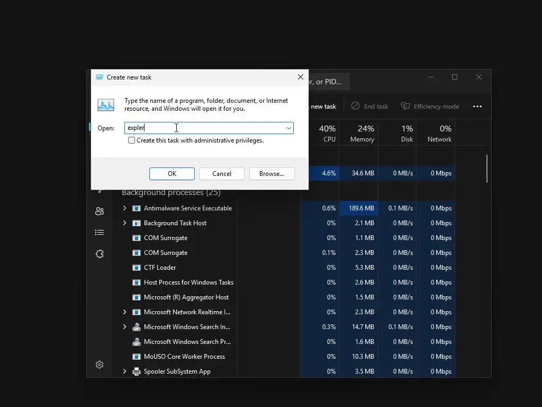Expand the Background Task Host row
Viewport: 542px width, 407px height.
pyautogui.click(x=124, y=223)
